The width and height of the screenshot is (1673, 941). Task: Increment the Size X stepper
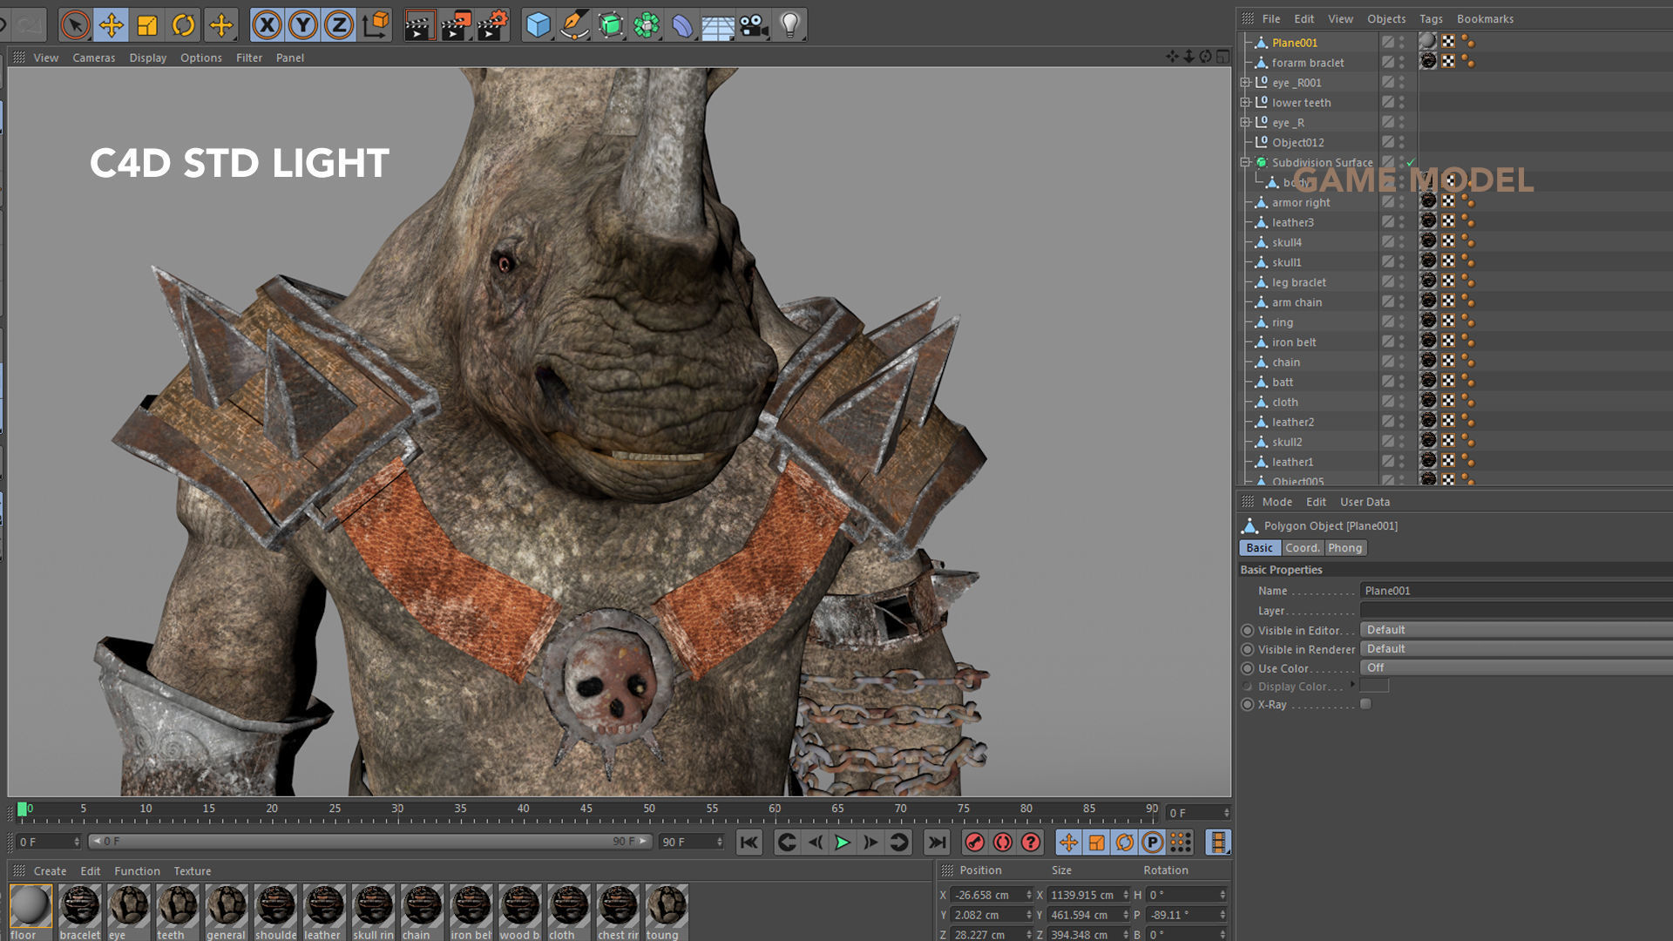(1125, 891)
